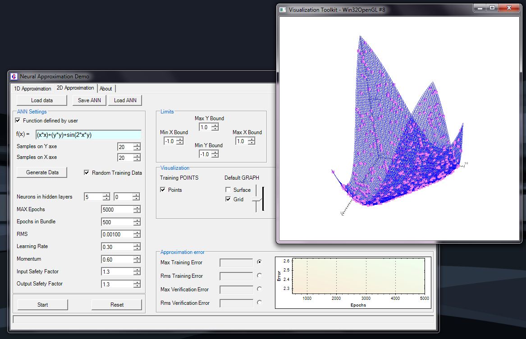Increase Max Y Bound with its up arrow
This screenshot has width=526, height=339.
[216, 125]
